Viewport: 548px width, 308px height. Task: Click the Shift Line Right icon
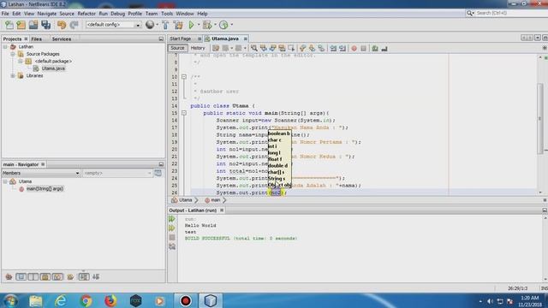point(342,48)
